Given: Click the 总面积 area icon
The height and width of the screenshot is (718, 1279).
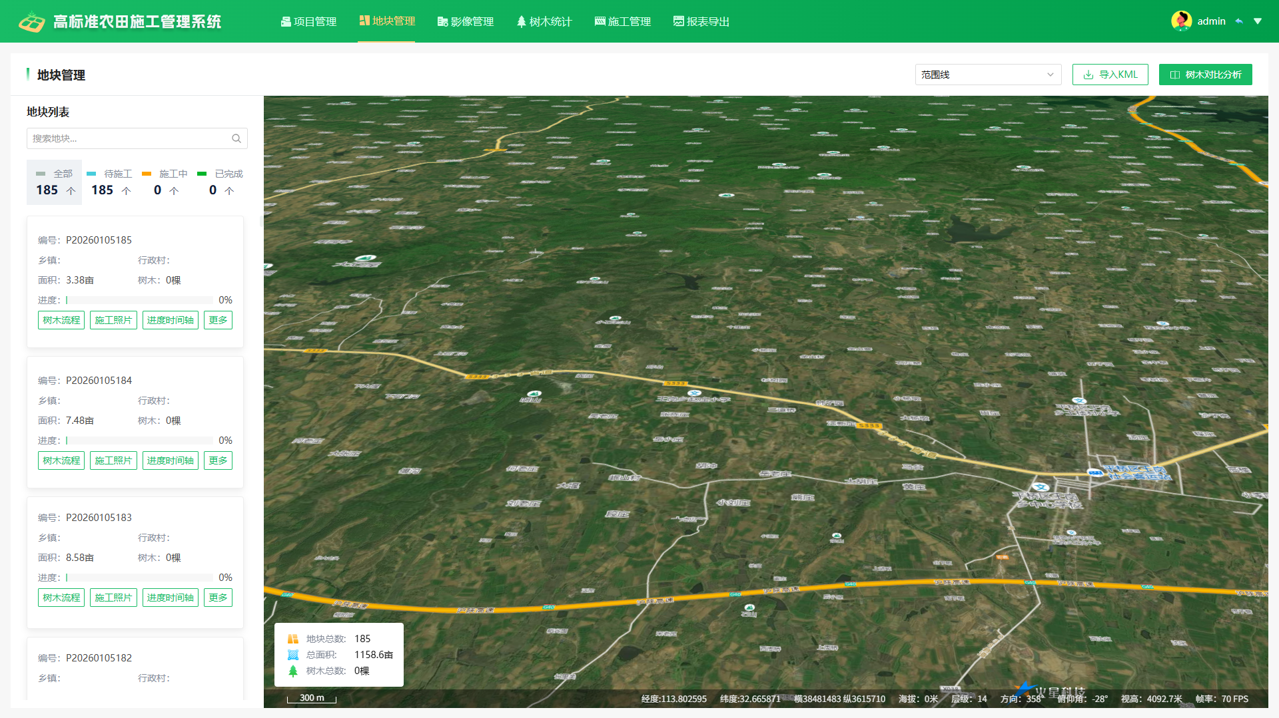Looking at the screenshot, I should (293, 655).
